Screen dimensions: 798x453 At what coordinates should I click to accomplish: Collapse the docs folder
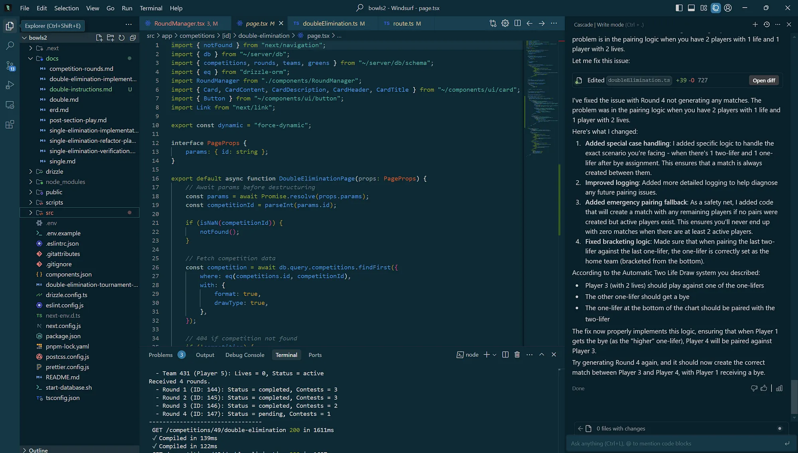(x=31, y=58)
